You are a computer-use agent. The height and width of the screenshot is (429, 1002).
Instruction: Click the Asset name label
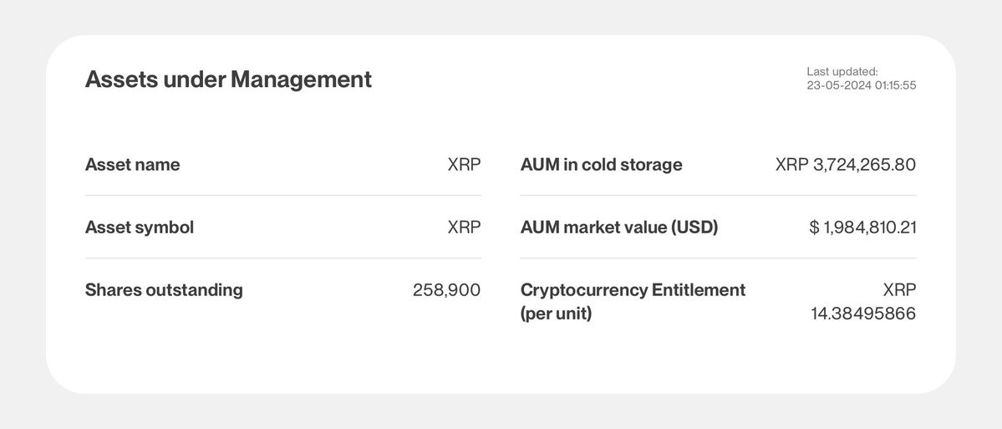[132, 165]
